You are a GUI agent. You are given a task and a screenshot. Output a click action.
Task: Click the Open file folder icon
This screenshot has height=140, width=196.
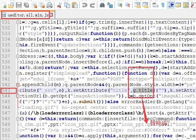tap(11, 5)
